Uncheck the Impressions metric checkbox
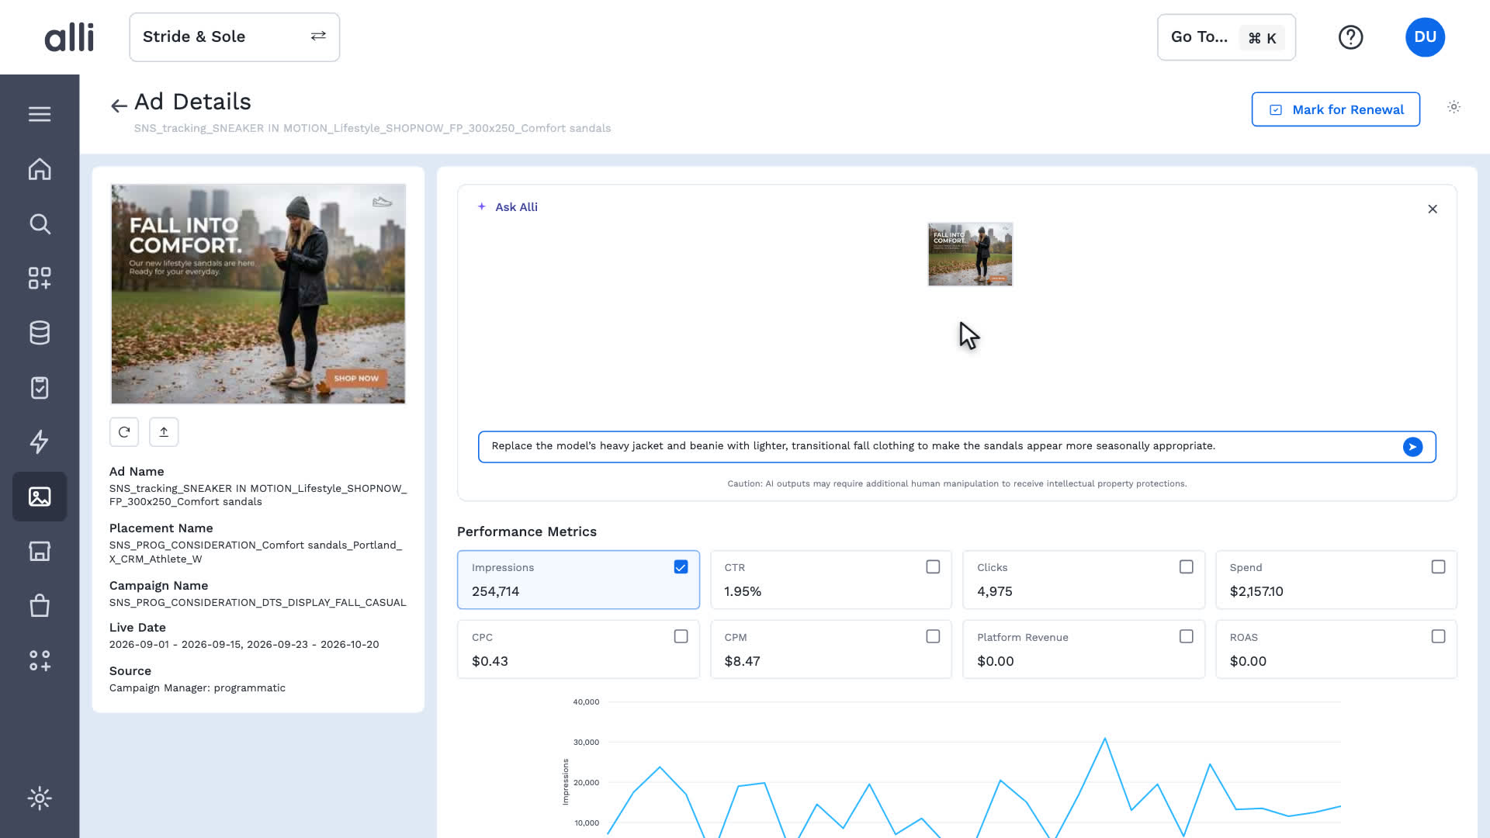This screenshot has width=1490, height=838. pyautogui.click(x=681, y=567)
